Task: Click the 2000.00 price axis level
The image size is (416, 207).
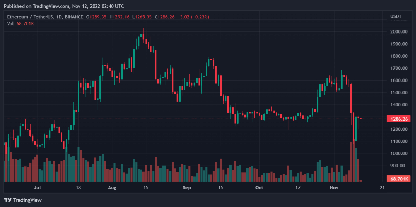Action: coord(399,32)
